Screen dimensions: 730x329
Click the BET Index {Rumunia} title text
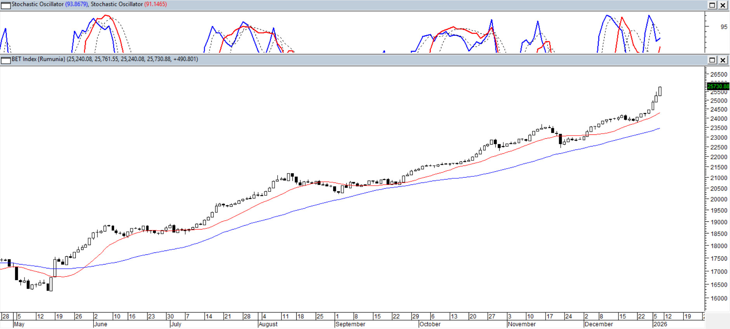point(38,59)
